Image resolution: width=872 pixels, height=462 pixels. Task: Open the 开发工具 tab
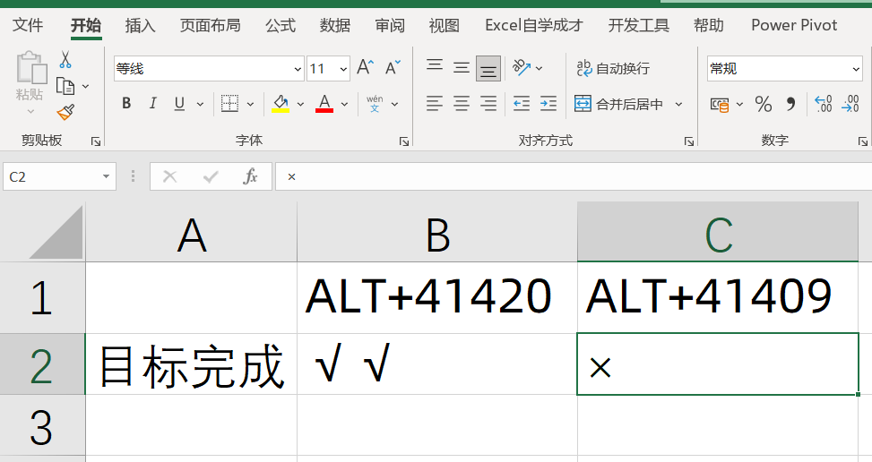point(638,25)
